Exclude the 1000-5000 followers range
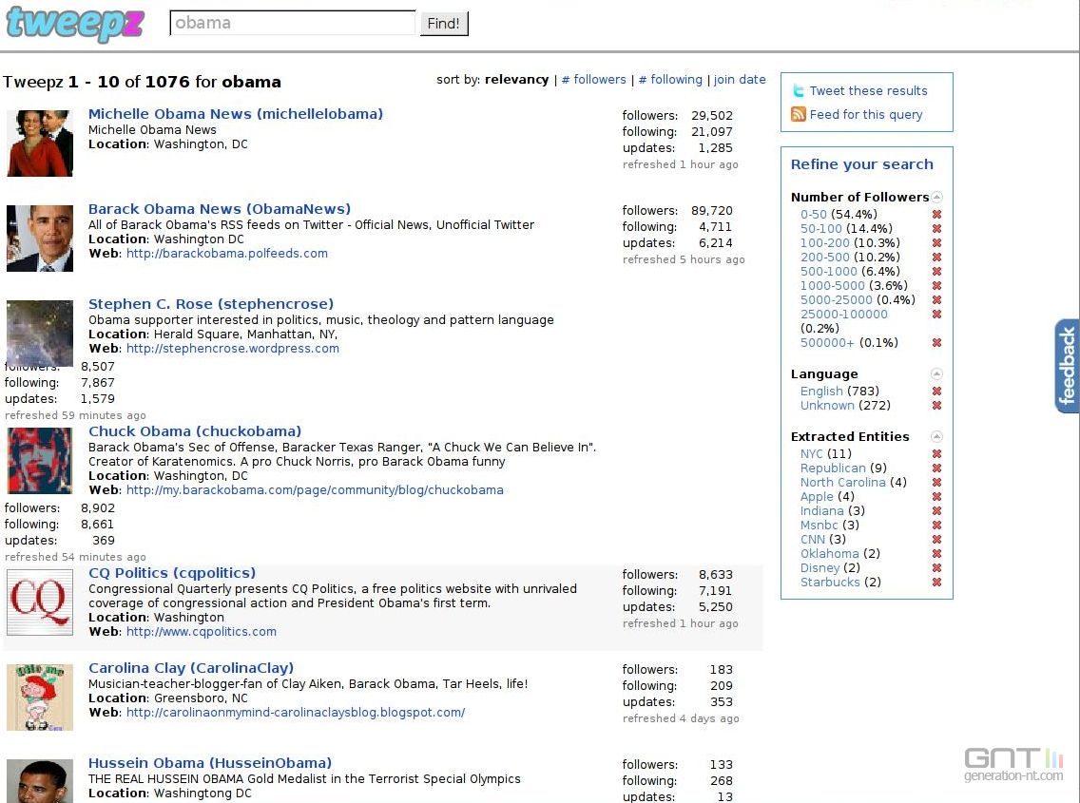This screenshot has height=803, width=1080. point(936,286)
